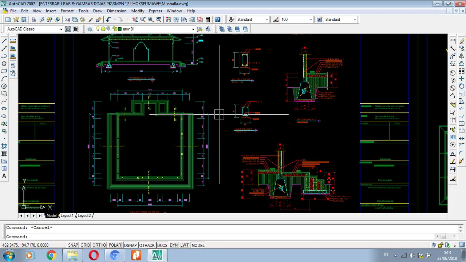Select the Linear dimension tool
Screen dimensions: 466x262
(453, 41)
